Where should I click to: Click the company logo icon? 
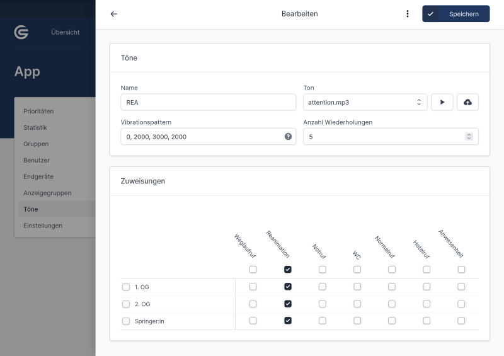pos(21,32)
